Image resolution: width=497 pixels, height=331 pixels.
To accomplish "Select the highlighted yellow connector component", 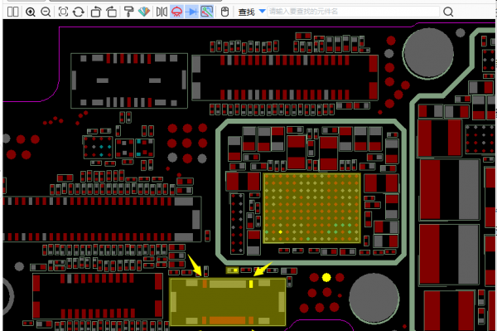I will (228, 302).
